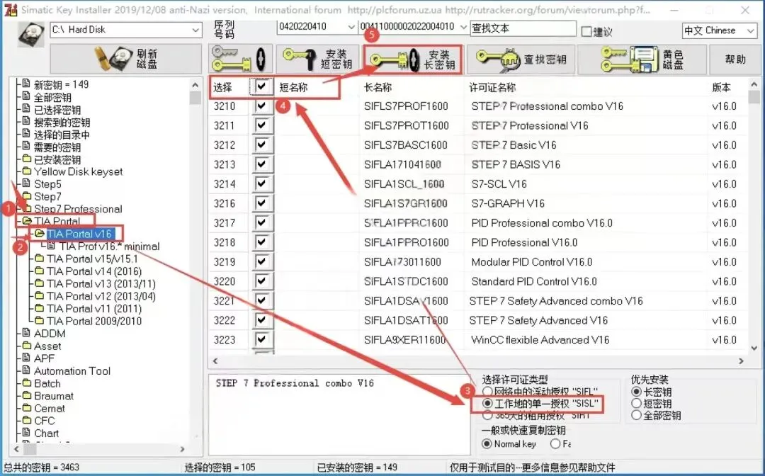Open TIA Portal v12 (2013/04) folder
The width and height of the screenshot is (765, 476).
[101, 296]
